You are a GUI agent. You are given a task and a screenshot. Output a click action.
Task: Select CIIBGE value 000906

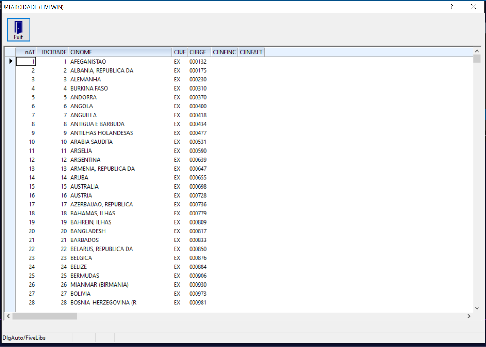[198, 276]
